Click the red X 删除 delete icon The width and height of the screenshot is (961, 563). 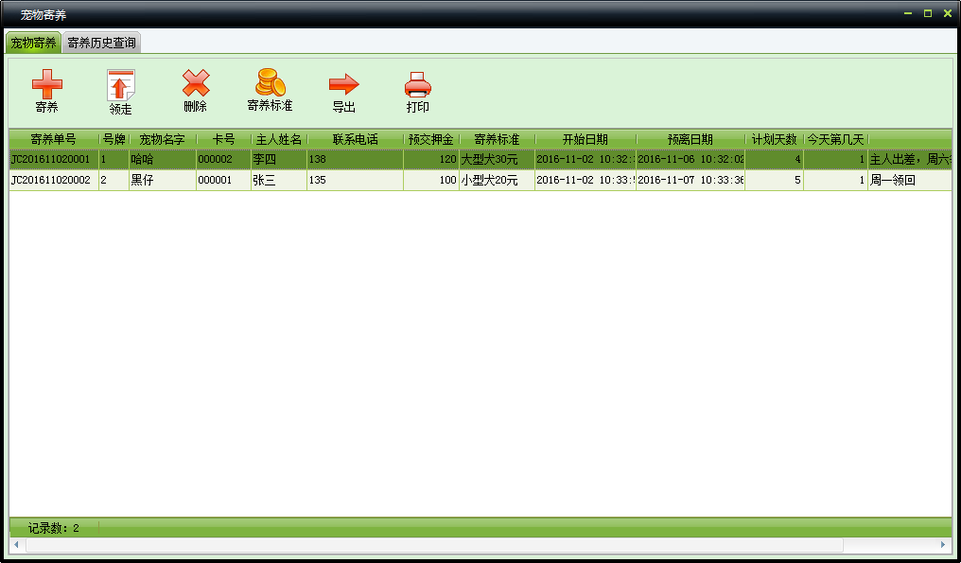click(196, 84)
